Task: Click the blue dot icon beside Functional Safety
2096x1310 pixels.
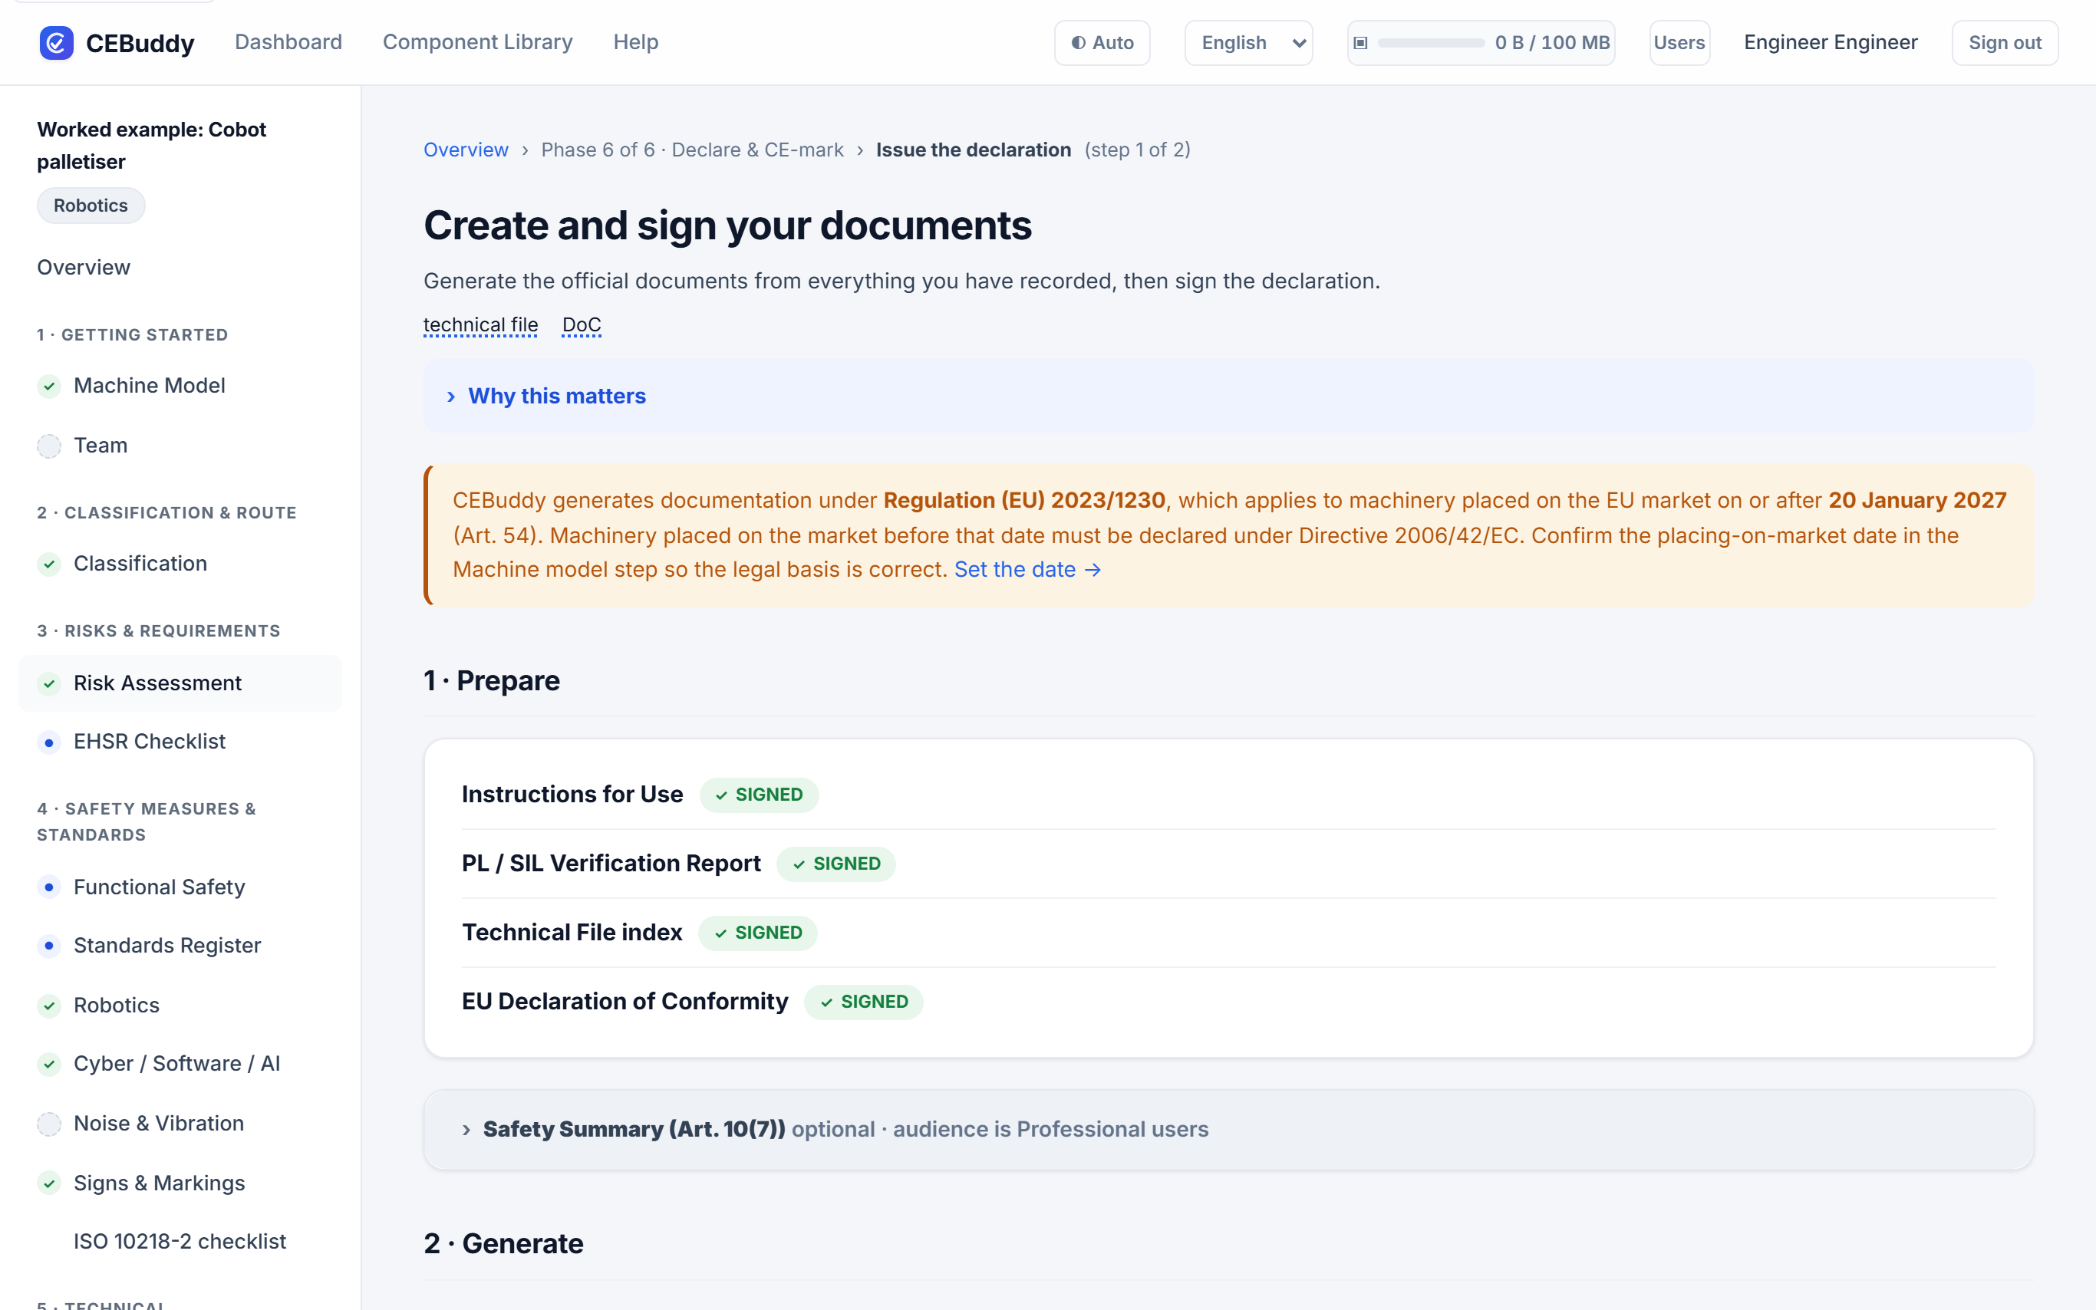Action: (49, 887)
